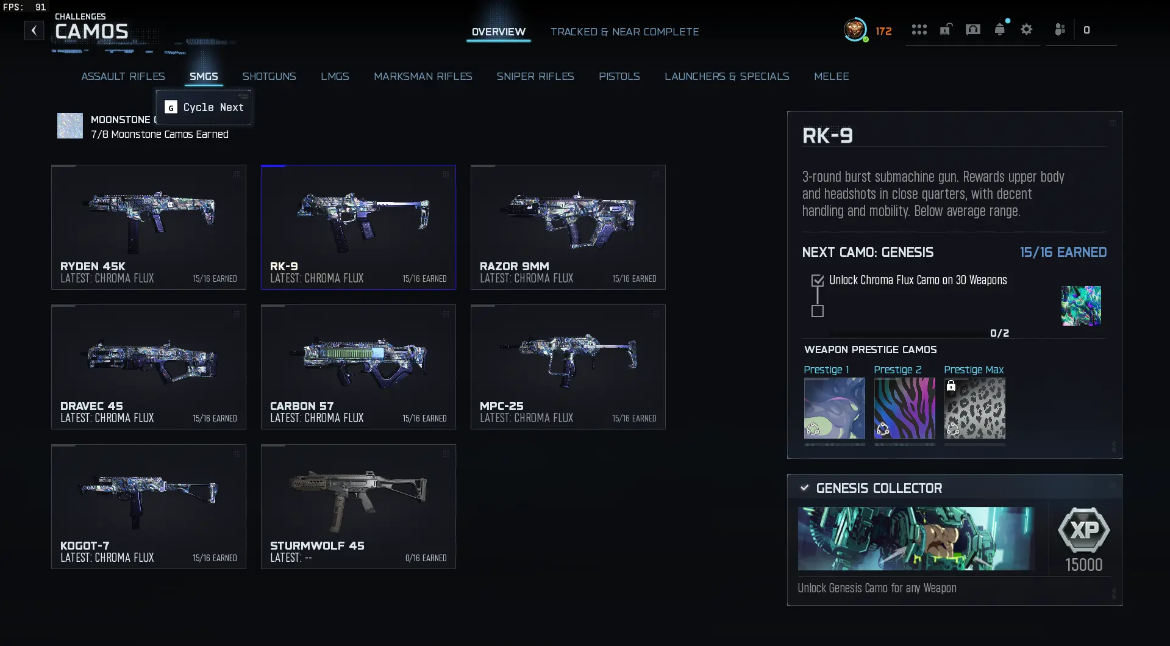Open the social party icon

[x=1060, y=29]
